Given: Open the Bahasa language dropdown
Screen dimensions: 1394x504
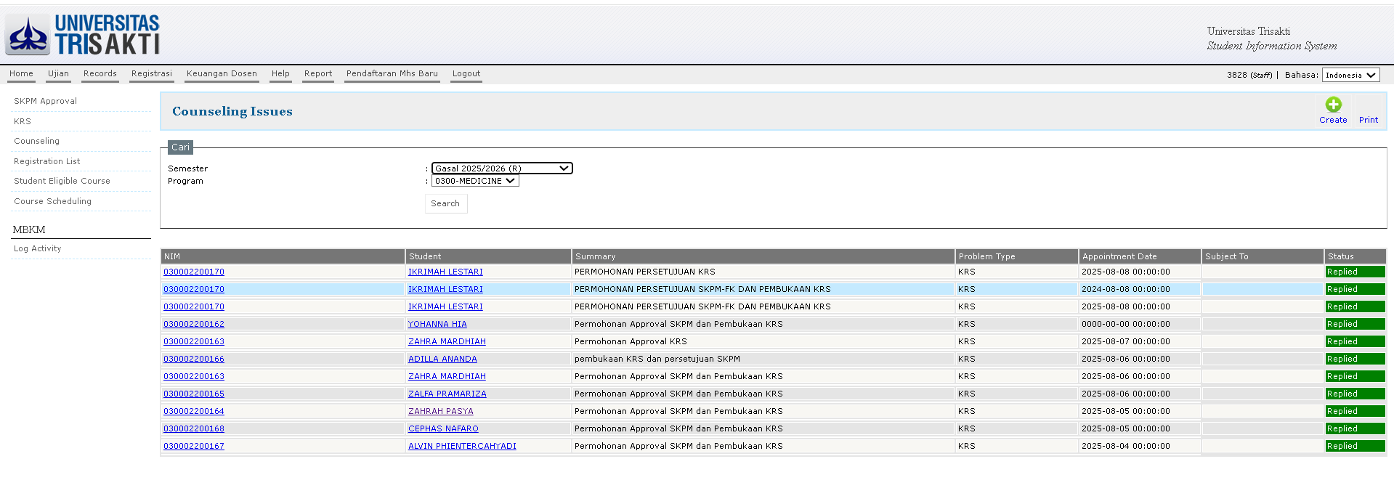Looking at the screenshot, I should click(1350, 75).
